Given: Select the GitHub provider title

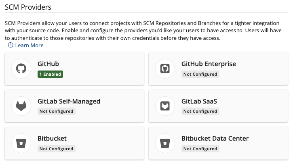Looking at the screenshot, I should click(48, 64).
